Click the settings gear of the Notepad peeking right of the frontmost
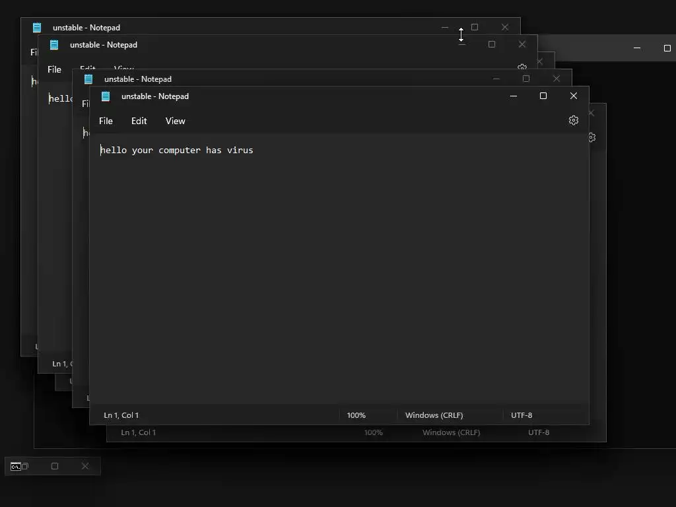Screen dimensions: 676x507 point(592,137)
